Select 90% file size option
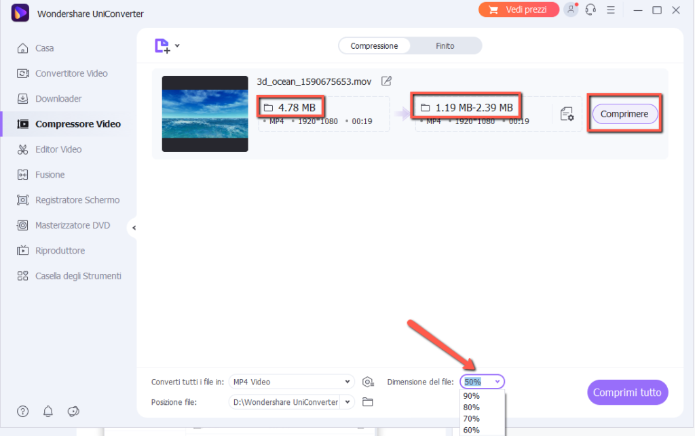 (471, 396)
